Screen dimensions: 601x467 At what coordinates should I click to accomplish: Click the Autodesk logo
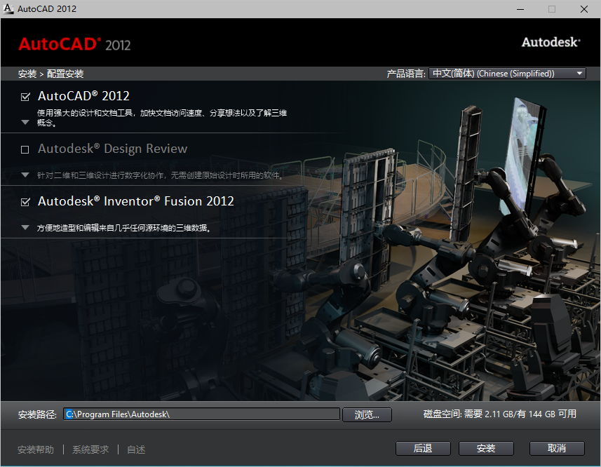click(x=551, y=42)
